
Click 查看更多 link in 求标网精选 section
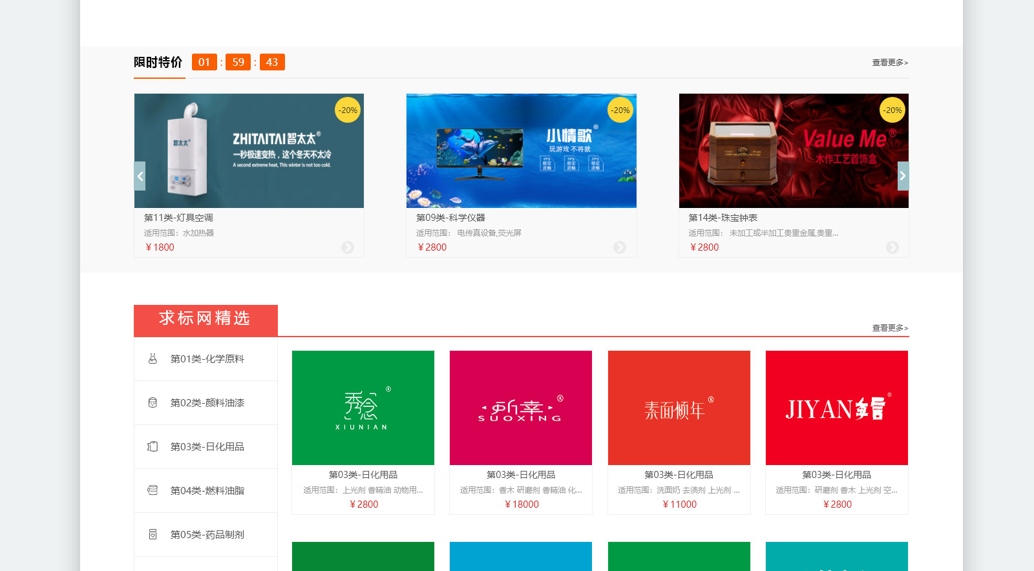coord(890,328)
